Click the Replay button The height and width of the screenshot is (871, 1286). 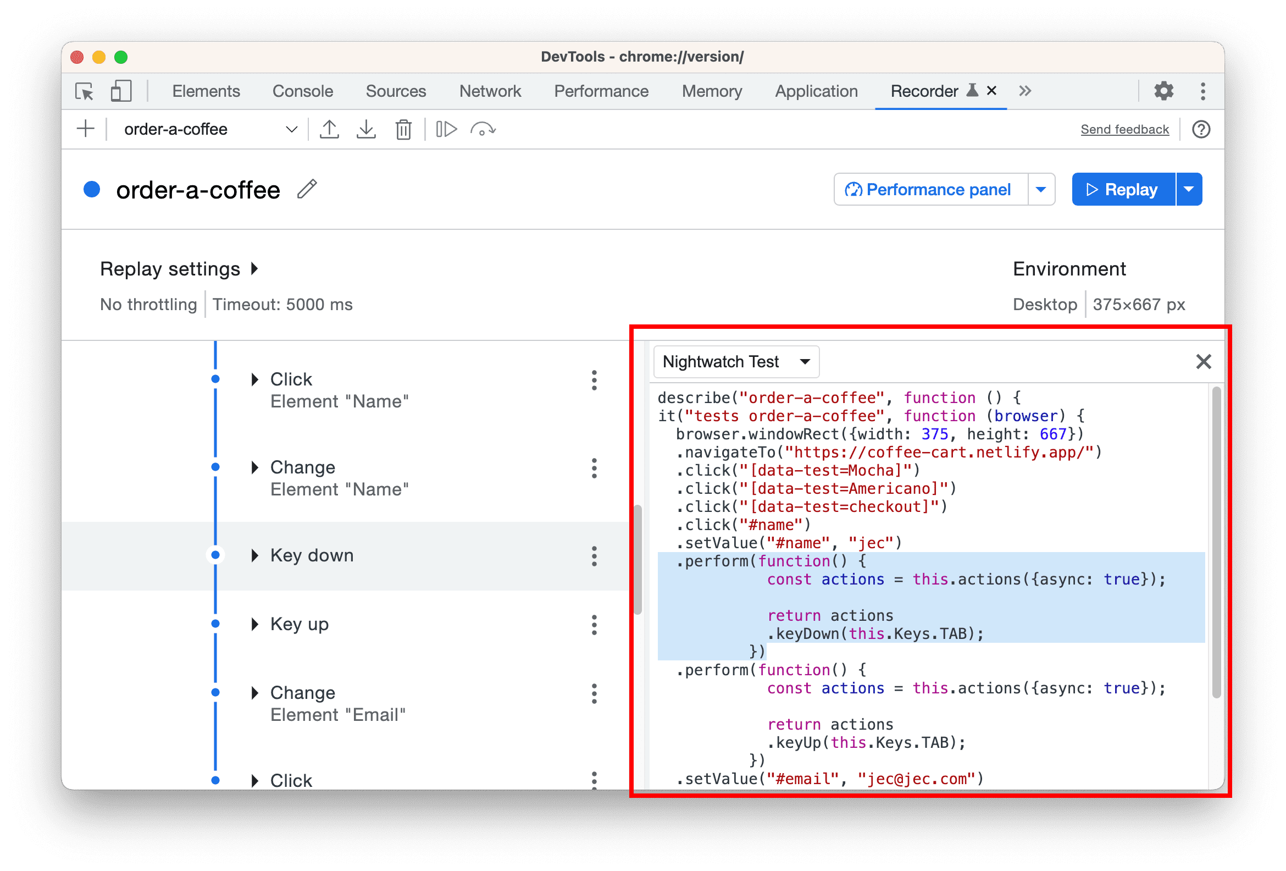tap(1122, 190)
